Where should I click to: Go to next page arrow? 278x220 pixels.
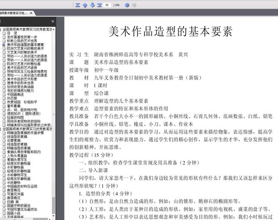[92, 5]
